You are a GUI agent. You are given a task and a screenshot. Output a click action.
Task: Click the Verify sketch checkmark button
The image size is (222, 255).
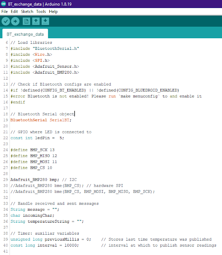[x=6, y=21]
